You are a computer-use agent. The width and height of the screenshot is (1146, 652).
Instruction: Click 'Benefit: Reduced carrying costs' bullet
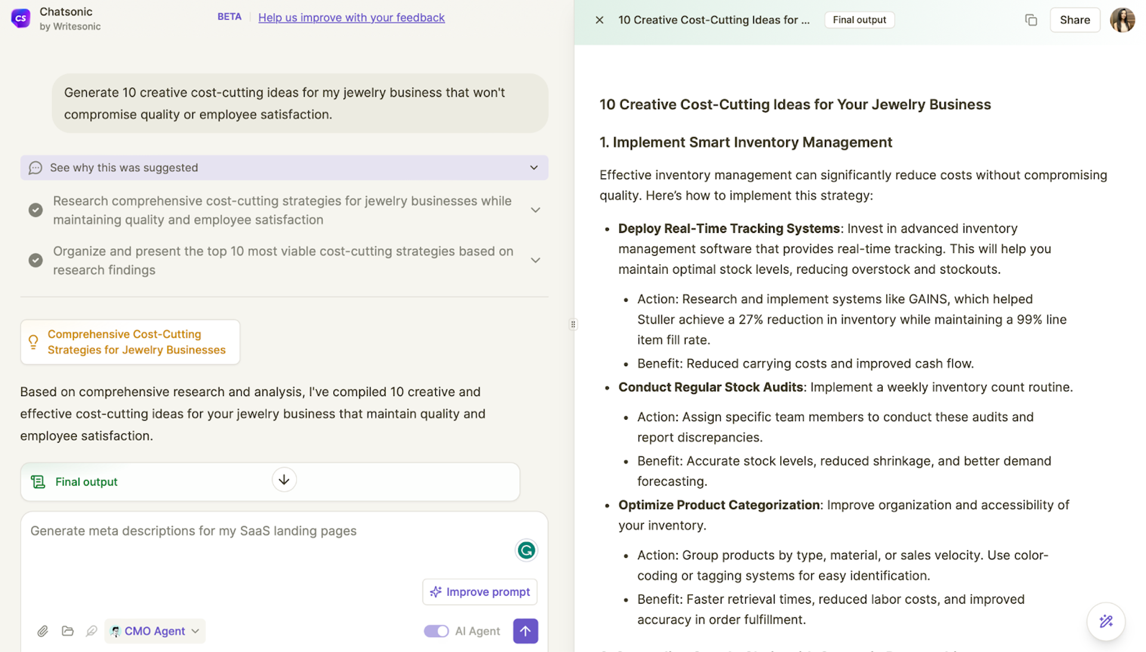pyautogui.click(x=805, y=363)
